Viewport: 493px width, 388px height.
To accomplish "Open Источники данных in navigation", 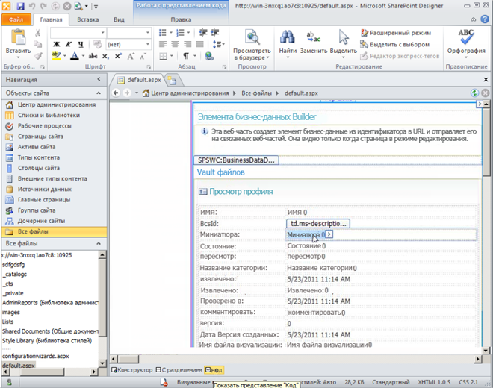I will pyautogui.click(x=44, y=189).
